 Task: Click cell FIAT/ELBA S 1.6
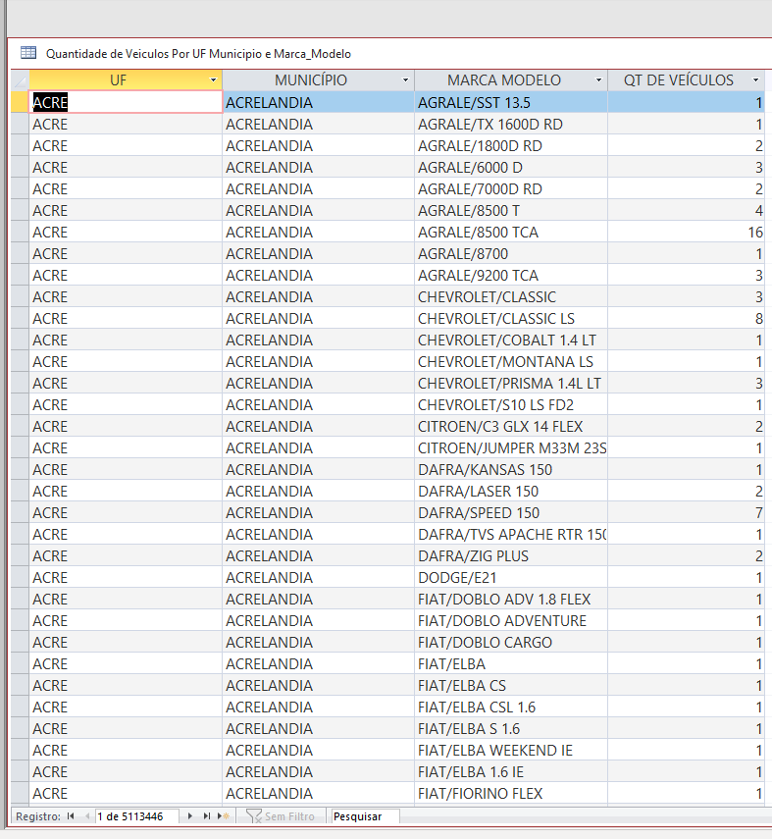(511, 728)
